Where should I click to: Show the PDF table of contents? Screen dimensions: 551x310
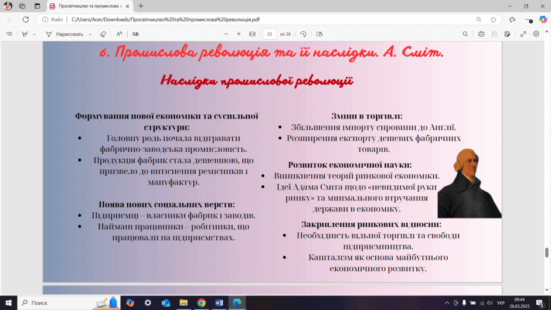tap(9, 34)
